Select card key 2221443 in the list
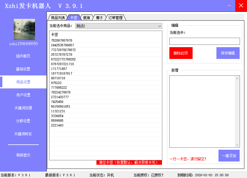 coord(57,125)
